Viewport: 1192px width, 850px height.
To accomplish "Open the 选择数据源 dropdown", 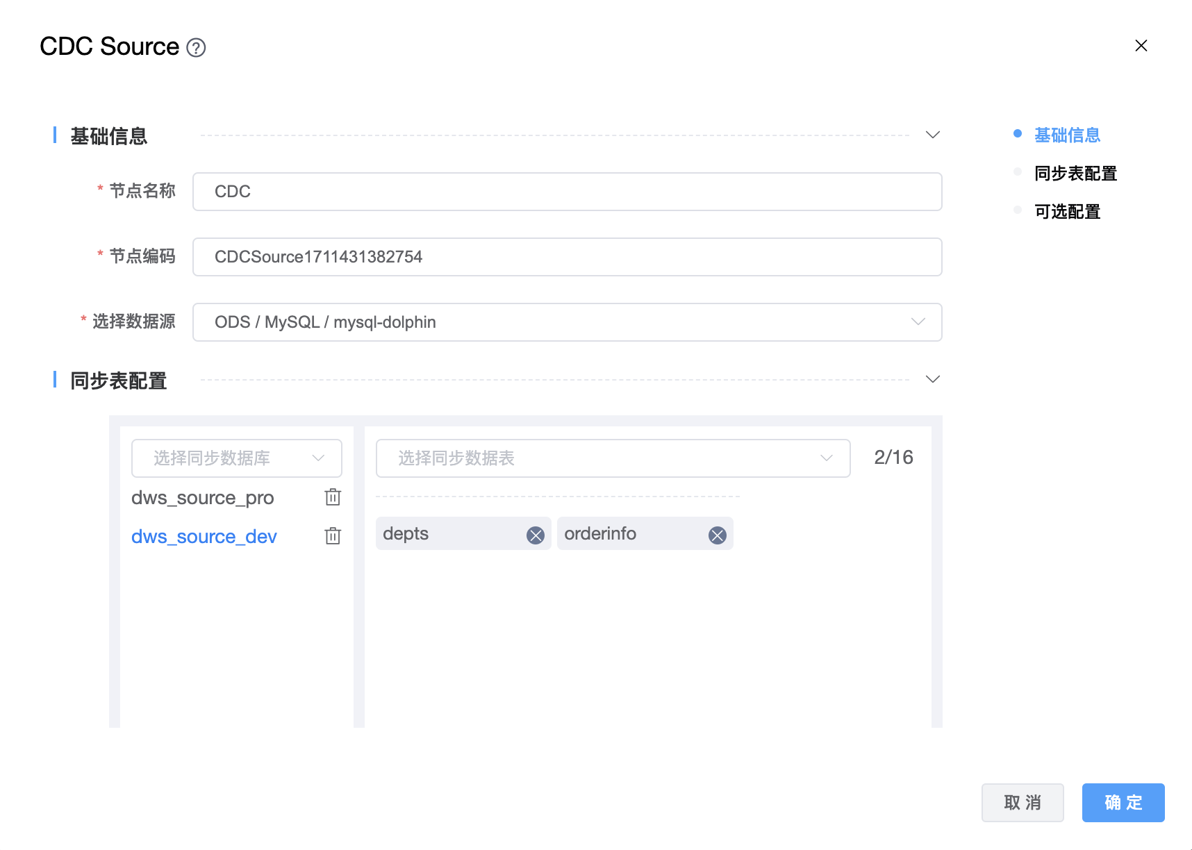I will [567, 322].
